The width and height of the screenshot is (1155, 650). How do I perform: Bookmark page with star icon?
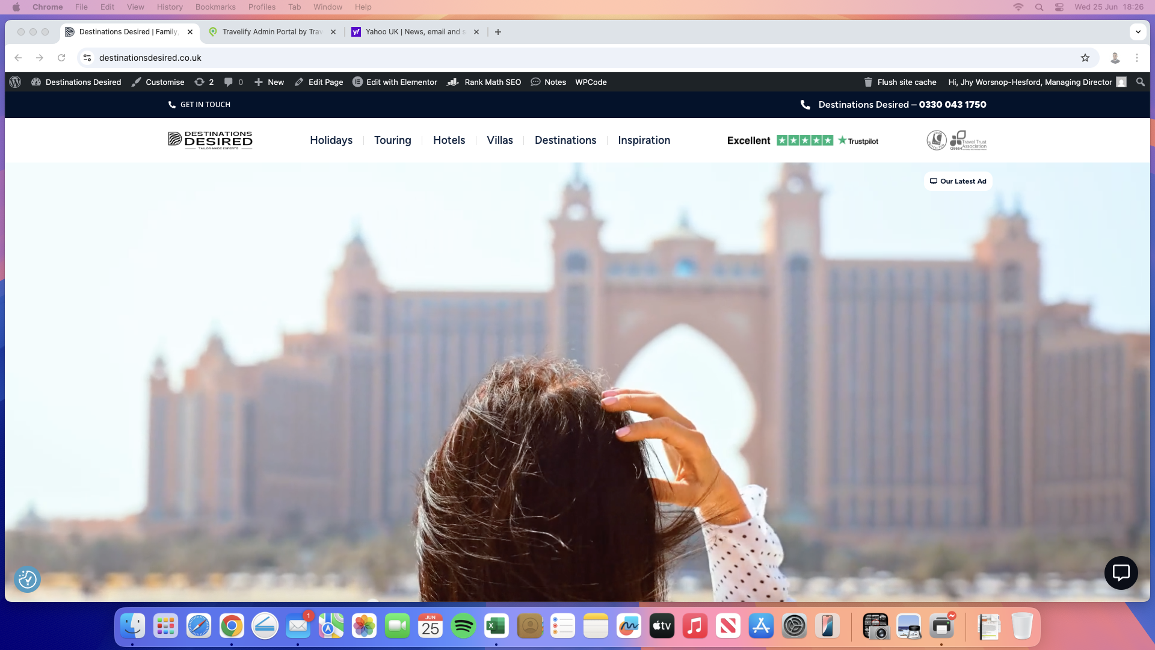click(1085, 58)
